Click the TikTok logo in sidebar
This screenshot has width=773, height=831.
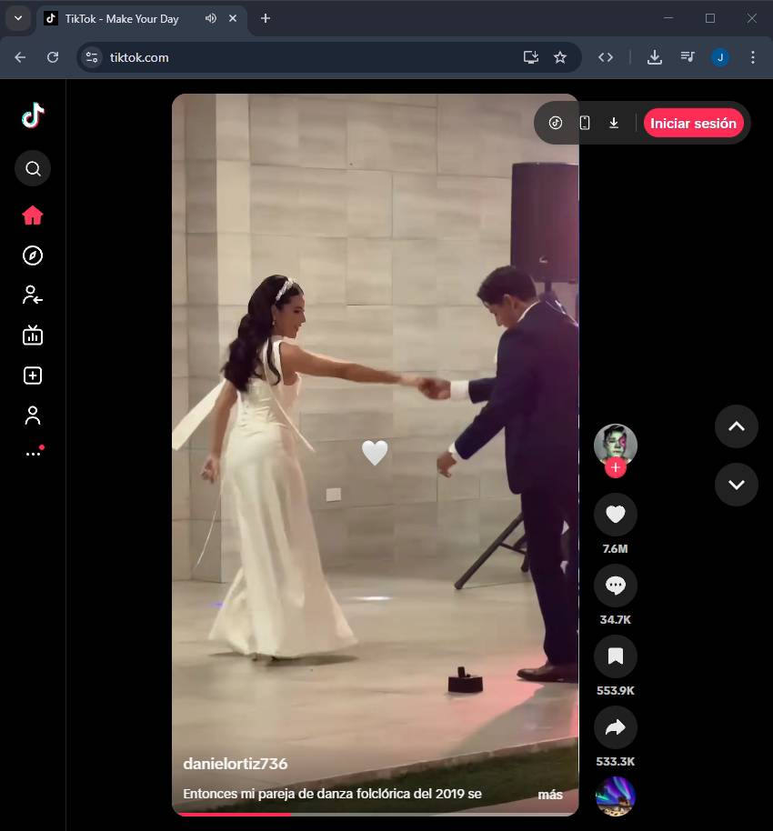33,115
